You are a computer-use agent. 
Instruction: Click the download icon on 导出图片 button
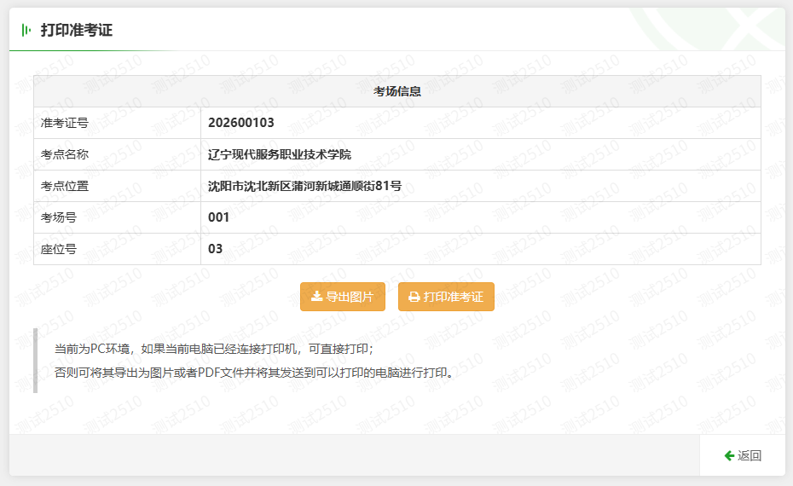pyautogui.click(x=316, y=297)
